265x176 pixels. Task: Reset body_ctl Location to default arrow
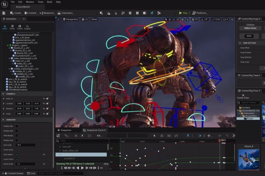click(44, 103)
